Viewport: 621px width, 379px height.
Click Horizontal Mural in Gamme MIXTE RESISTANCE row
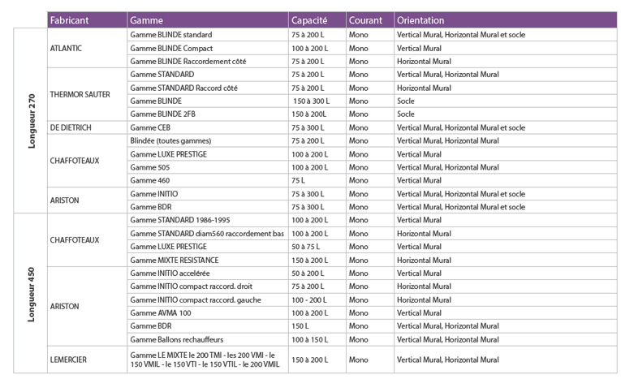click(424, 261)
